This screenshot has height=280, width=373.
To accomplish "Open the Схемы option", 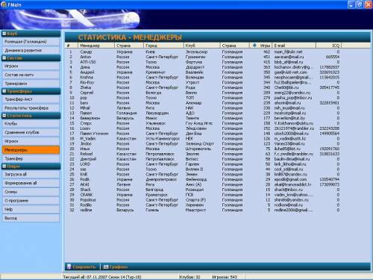I will [x=31, y=192].
